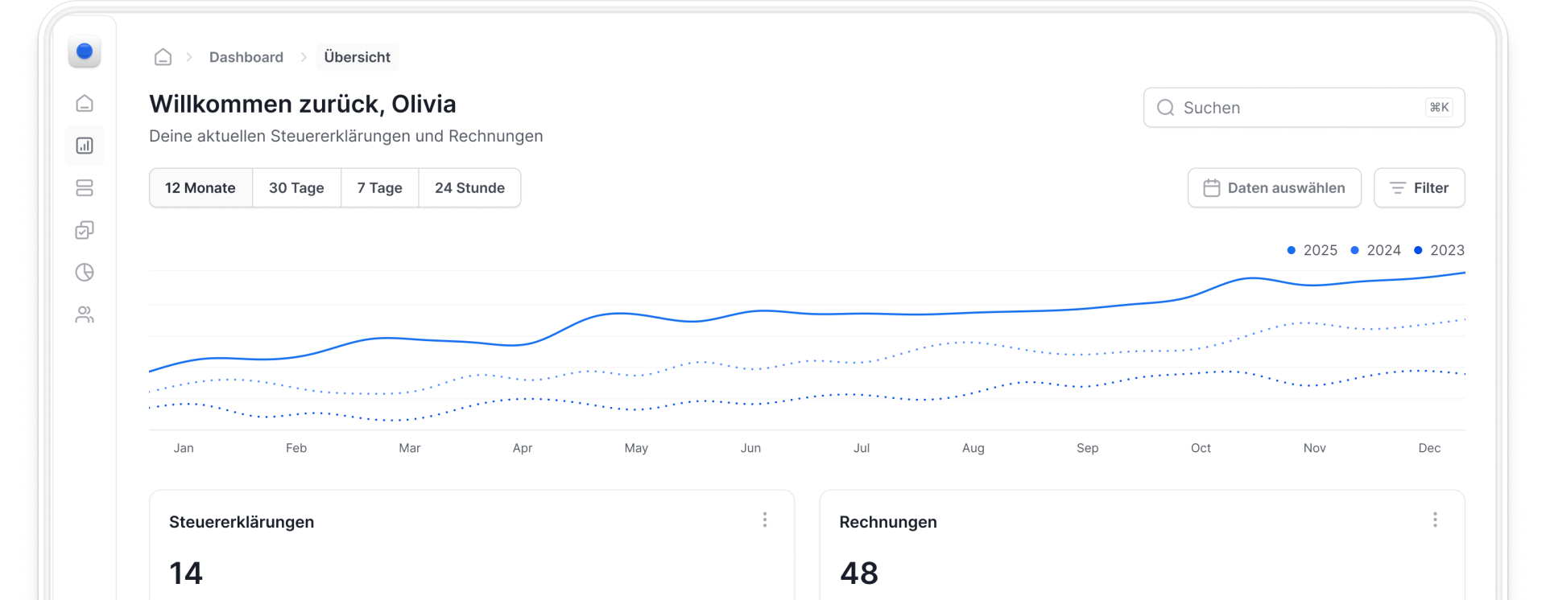Toggle the 2024 legend series
Viewport: 1546px width, 600px height.
point(1376,250)
